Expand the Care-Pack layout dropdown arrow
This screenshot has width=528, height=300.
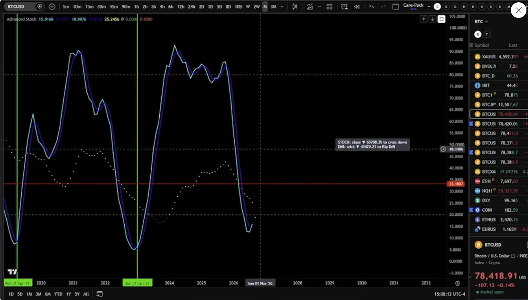tap(429, 7)
